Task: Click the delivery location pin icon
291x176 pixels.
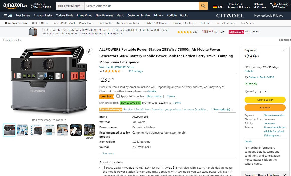Action: (32, 7)
